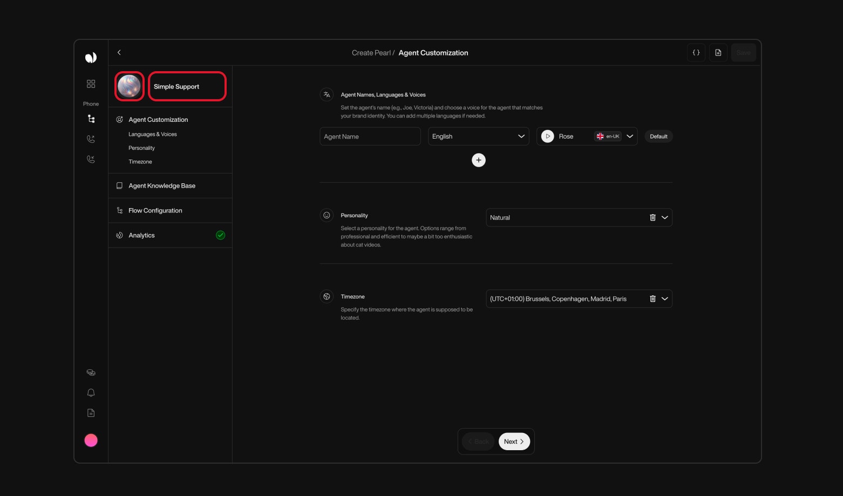Open the file preview icon next to Save
Screen dimensions: 843x496
point(718,52)
